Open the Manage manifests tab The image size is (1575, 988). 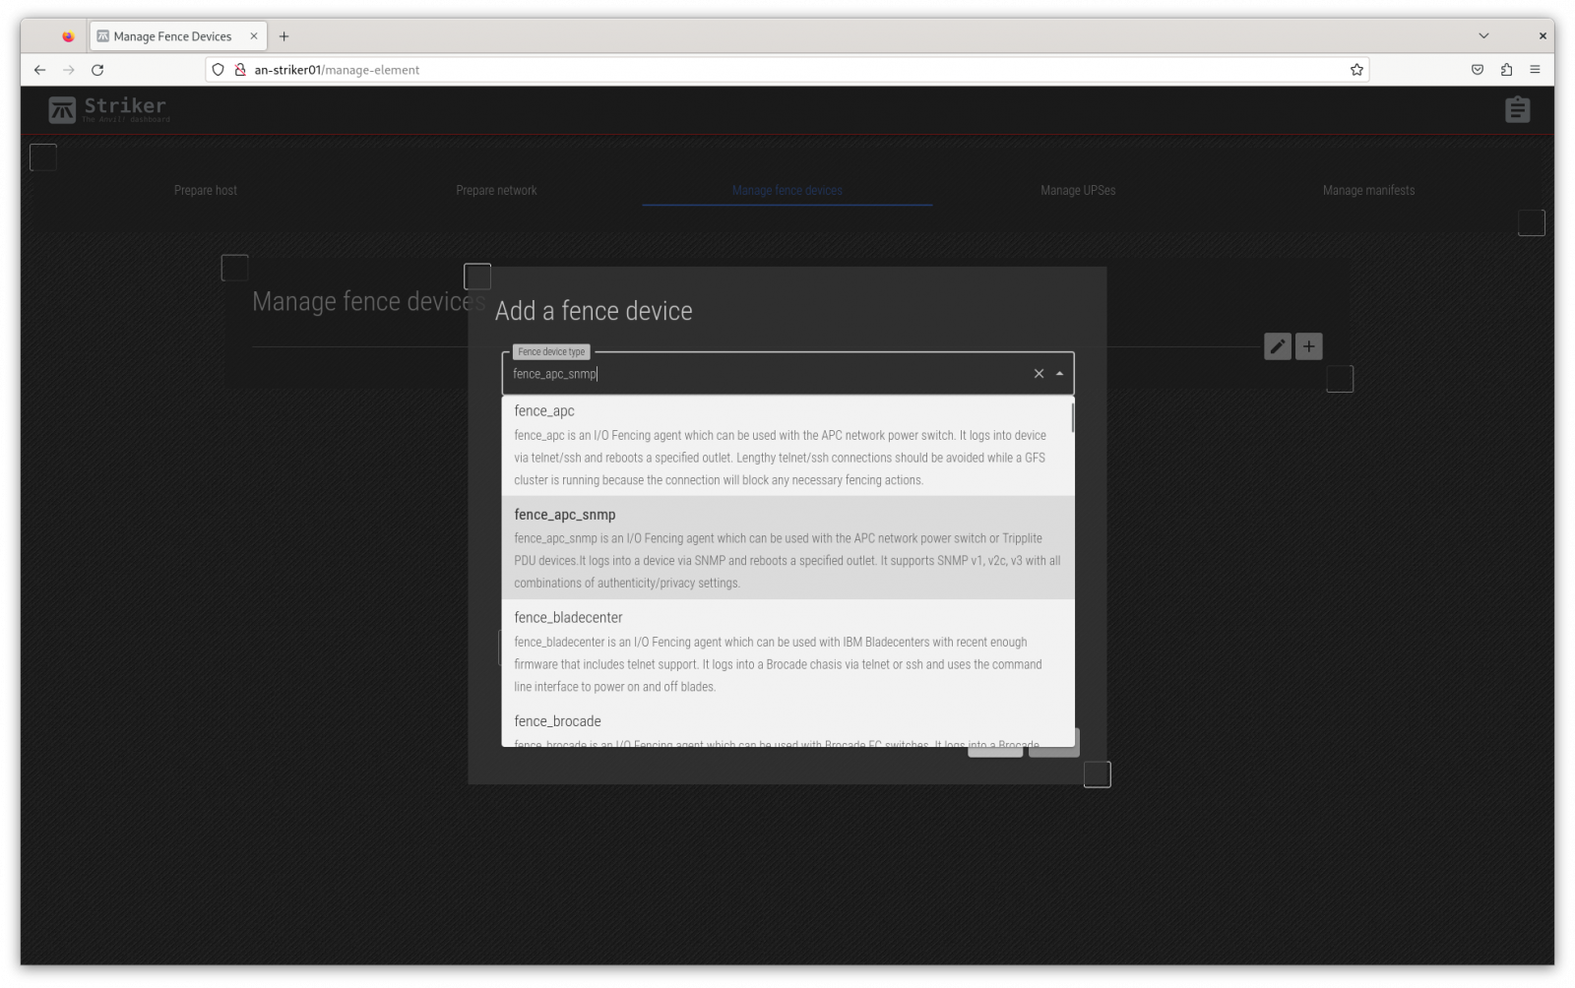pyautogui.click(x=1368, y=190)
